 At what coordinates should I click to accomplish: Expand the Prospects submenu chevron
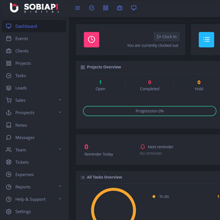click(60, 113)
